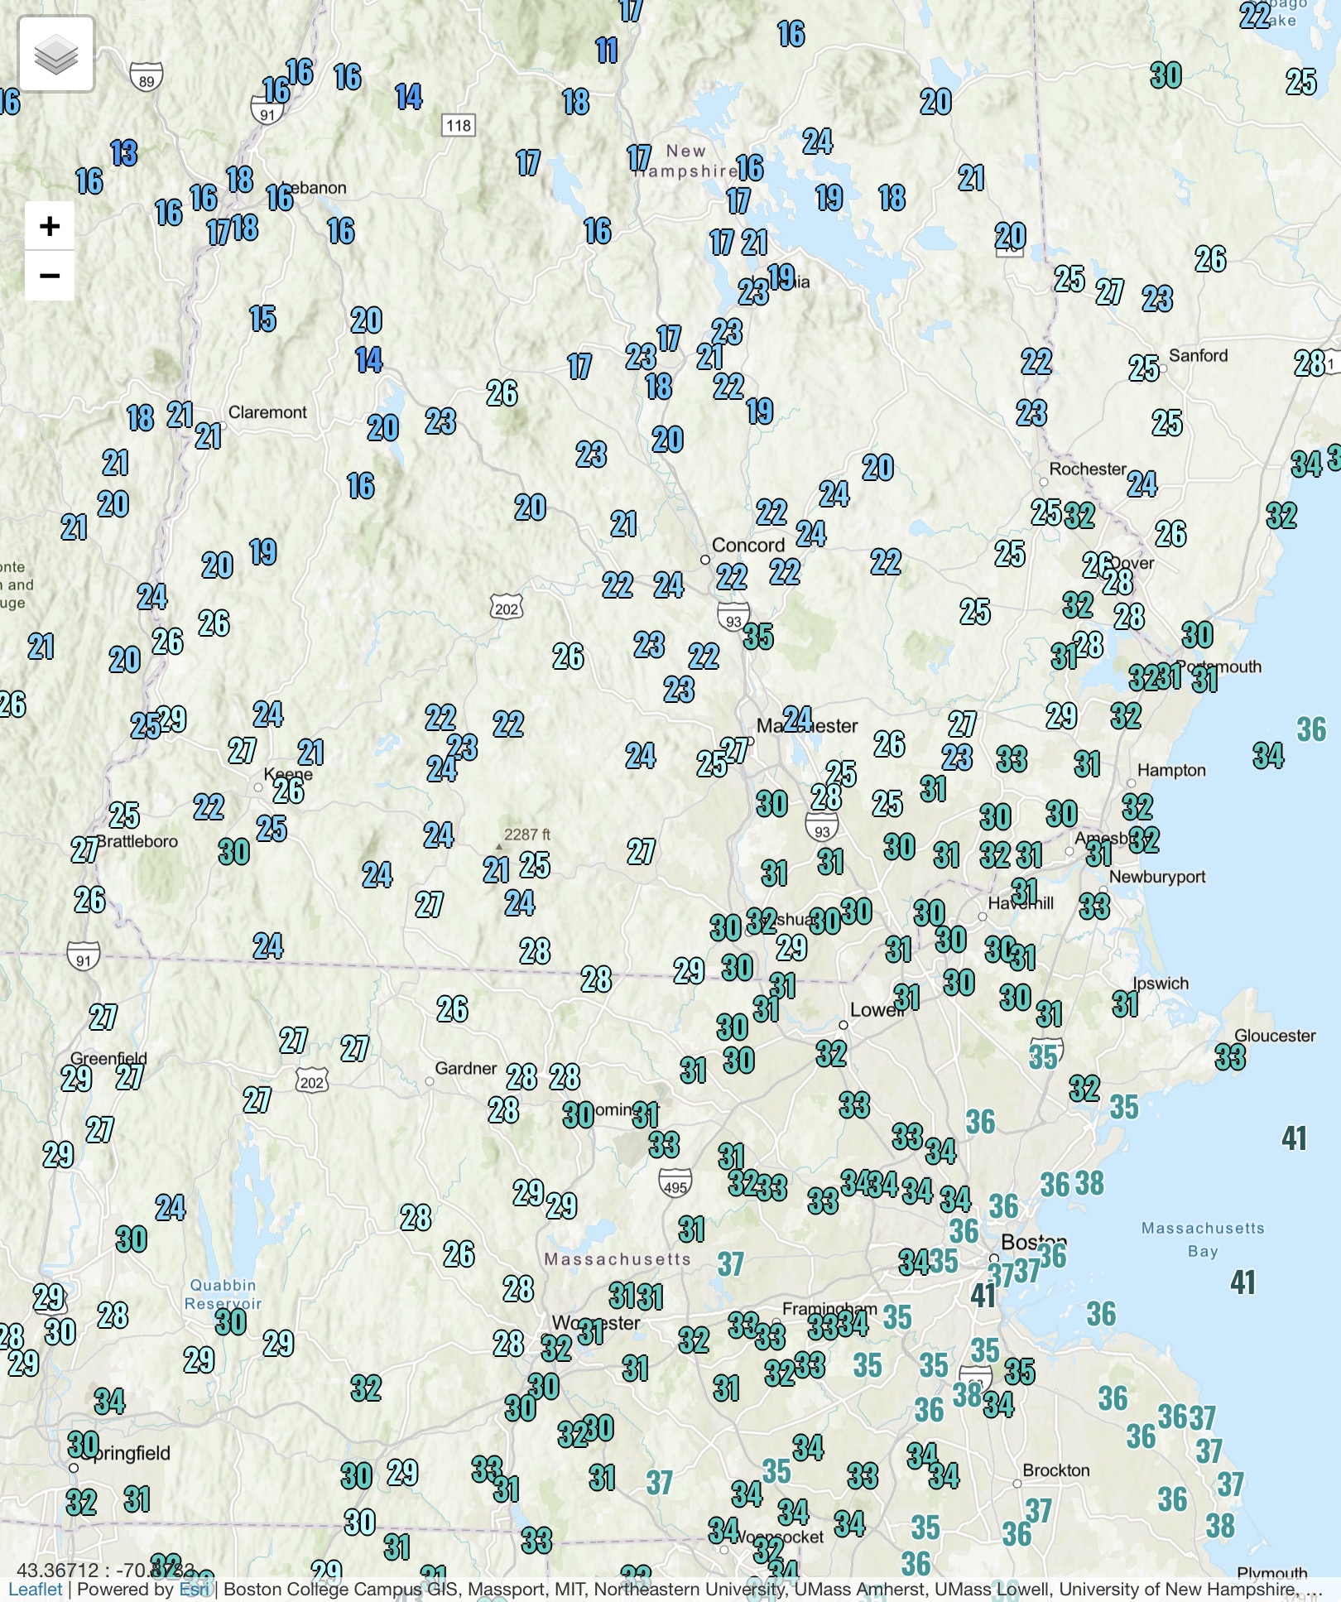Screen dimensions: 1341x1602
Task: Click the Quabbin Reservoir label
Action: (x=223, y=1294)
